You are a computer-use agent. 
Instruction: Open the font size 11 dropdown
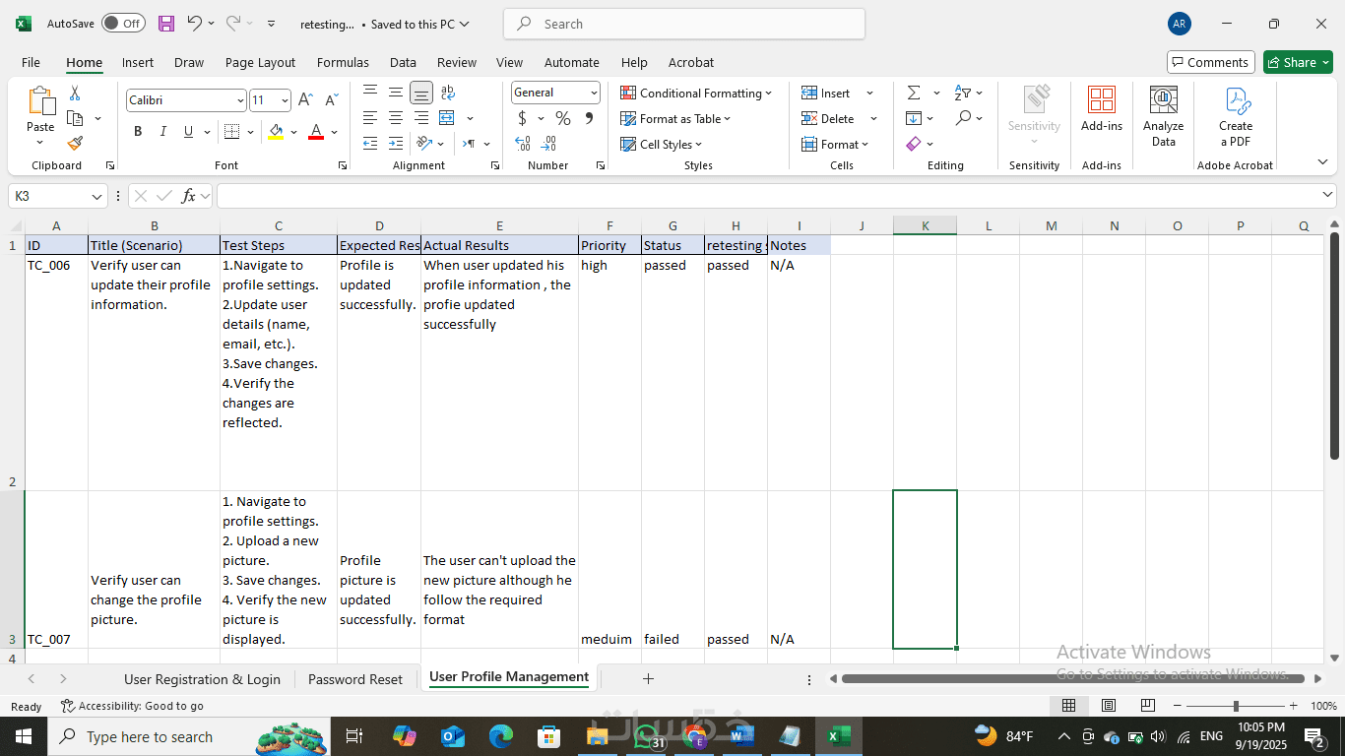click(286, 100)
